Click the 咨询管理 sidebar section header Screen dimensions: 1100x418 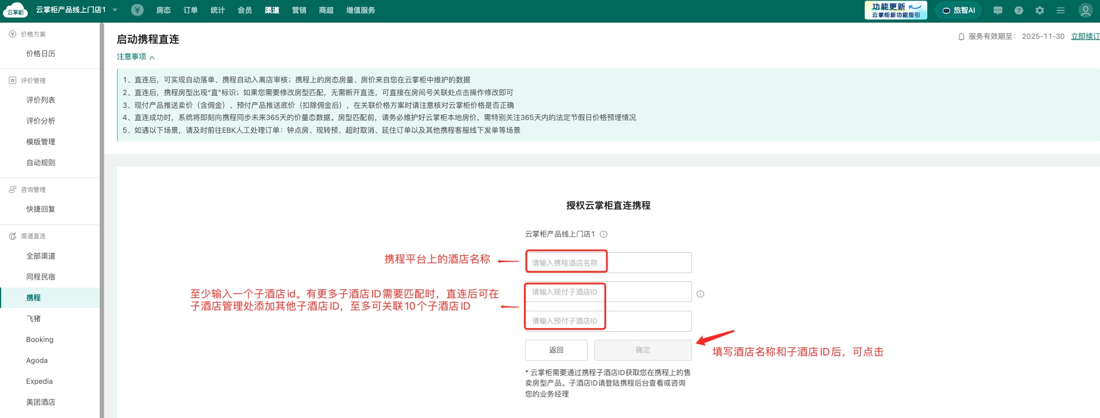coord(33,190)
